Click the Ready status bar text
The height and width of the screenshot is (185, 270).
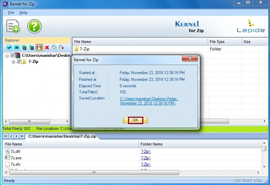pyautogui.click(x=9, y=181)
